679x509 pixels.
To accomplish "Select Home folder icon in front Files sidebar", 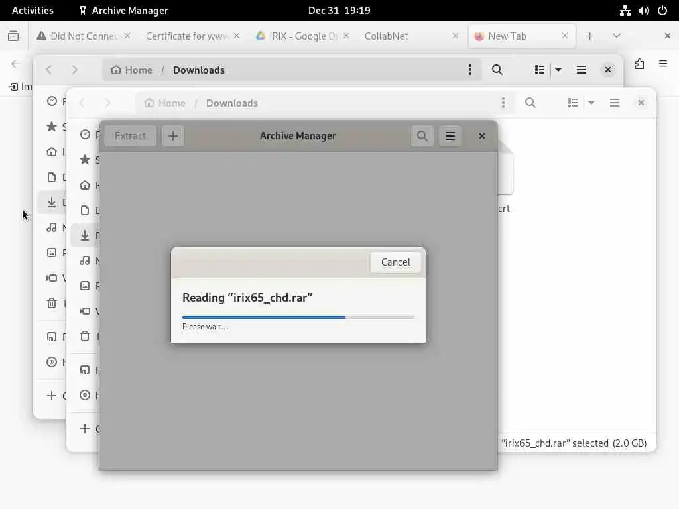I will point(85,186).
